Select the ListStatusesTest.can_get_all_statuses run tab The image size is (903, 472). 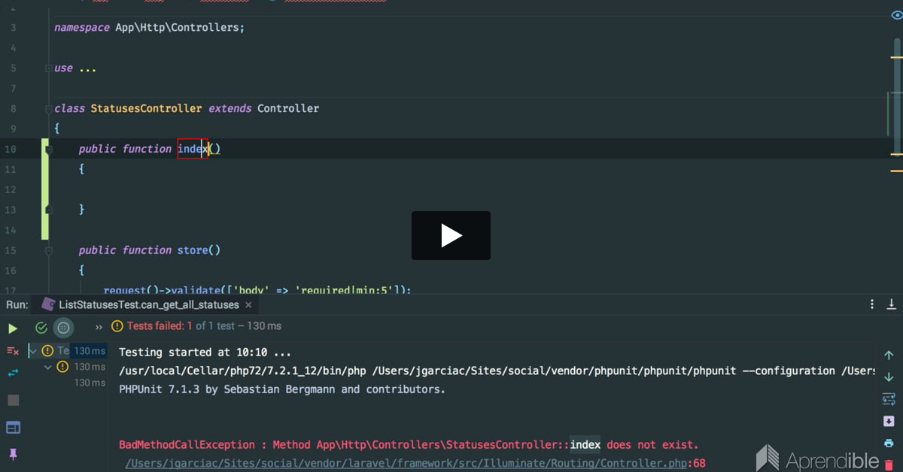point(141,304)
